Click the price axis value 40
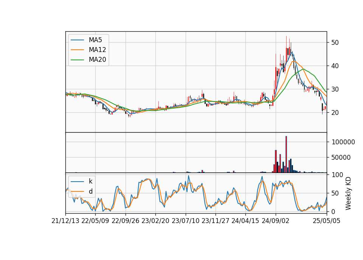 click(x=335, y=66)
